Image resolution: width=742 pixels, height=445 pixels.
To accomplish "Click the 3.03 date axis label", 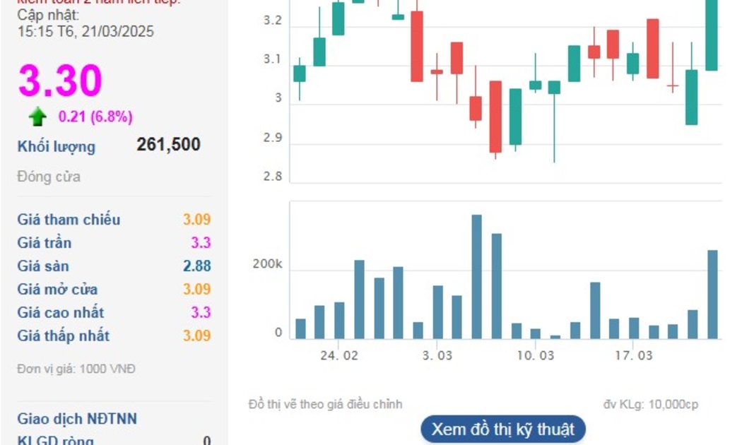I will (437, 355).
